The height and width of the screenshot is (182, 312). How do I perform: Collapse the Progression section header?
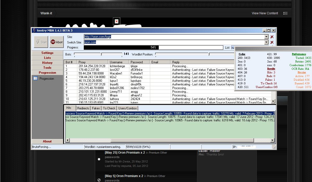[x=47, y=73]
